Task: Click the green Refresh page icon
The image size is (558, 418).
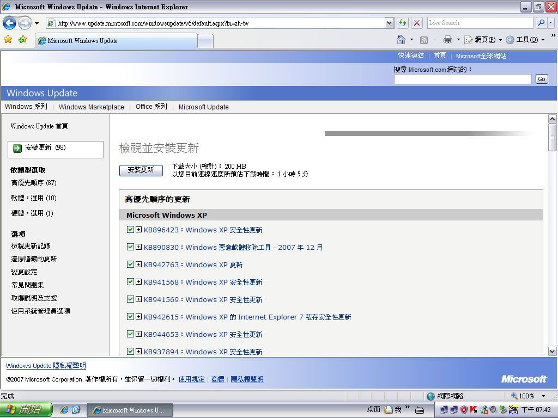Action: click(403, 23)
